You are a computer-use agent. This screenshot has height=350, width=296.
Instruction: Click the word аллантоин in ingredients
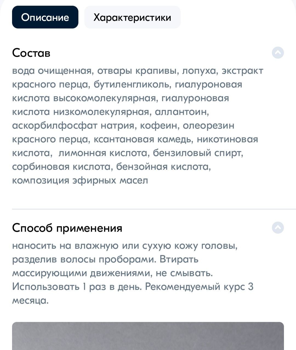click(x=182, y=112)
